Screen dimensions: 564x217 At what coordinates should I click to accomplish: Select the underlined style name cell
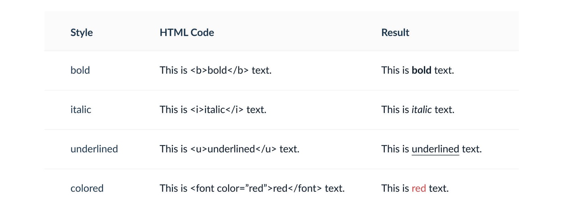pyautogui.click(x=94, y=149)
